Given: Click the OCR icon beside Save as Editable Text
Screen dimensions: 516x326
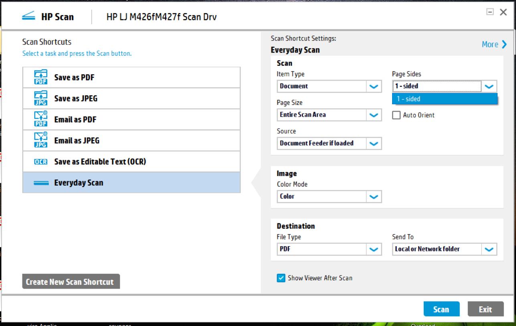Looking at the screenshot, I should coord(41,162).
